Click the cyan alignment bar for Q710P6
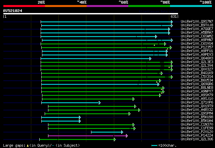This screenshot has height=148, width=215. click(x=70, y=103)
